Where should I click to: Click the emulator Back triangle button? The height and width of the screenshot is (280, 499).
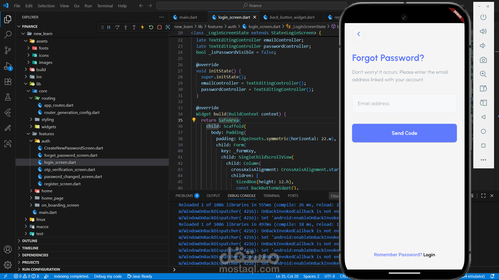(483, 117)
